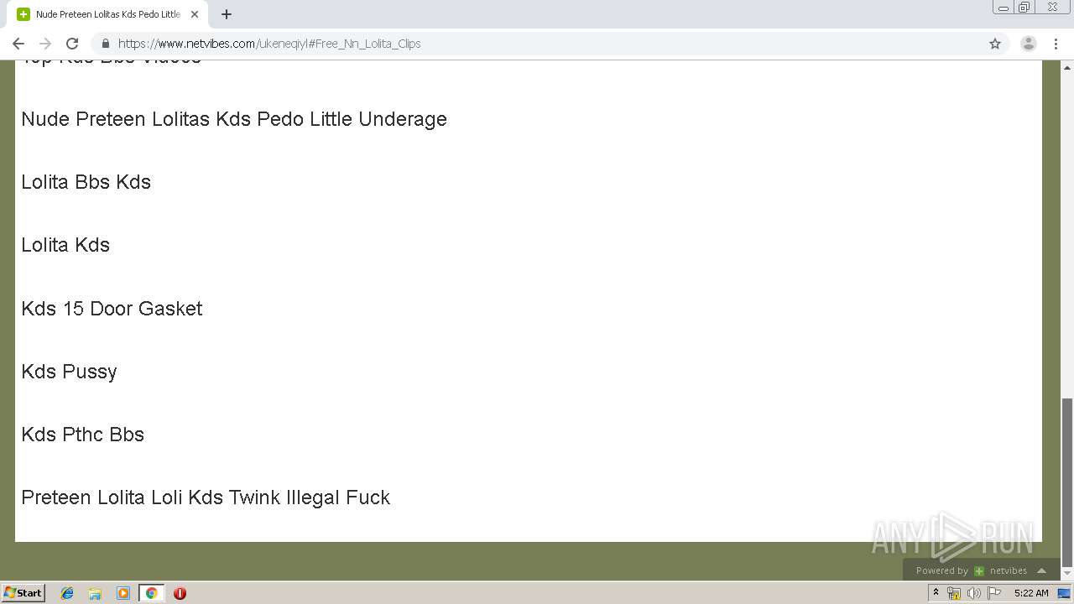The height and width of the screenshot is (604, 1074).
Task: Open the red shield taskbar icon
Action: [x=180, y=593]
